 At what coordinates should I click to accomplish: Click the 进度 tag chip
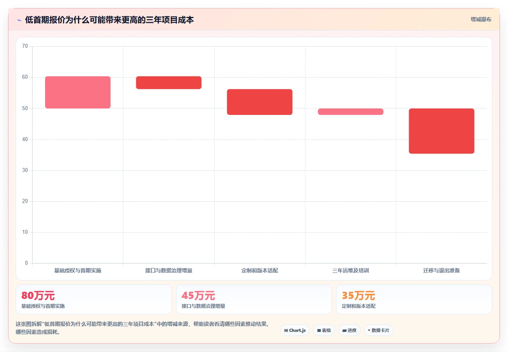pyautogui.click(x=349, y=330)
